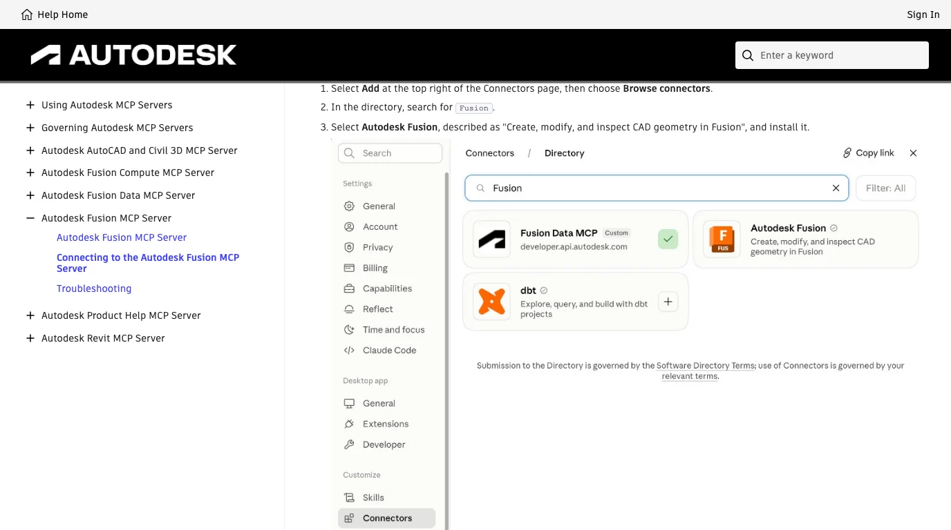Toggle the Fusion Data MCP green checkmark
This screenshot has height=530, width=951.
coord(668,239)
